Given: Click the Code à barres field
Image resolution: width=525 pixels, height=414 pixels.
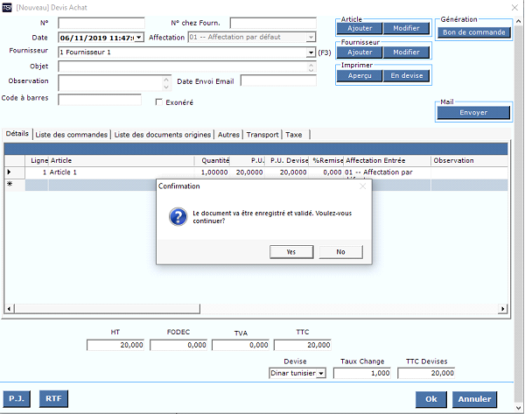Looking at the screenshot, I should pyautogui.click(x=100, y=100).
